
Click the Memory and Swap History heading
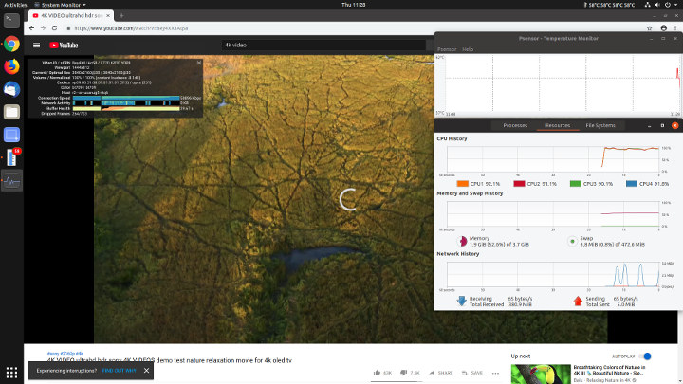click(470, 193)
